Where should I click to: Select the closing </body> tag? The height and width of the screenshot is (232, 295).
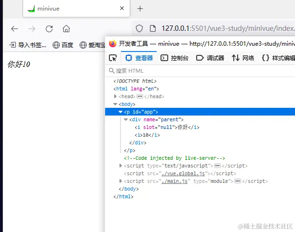[129, 189]
